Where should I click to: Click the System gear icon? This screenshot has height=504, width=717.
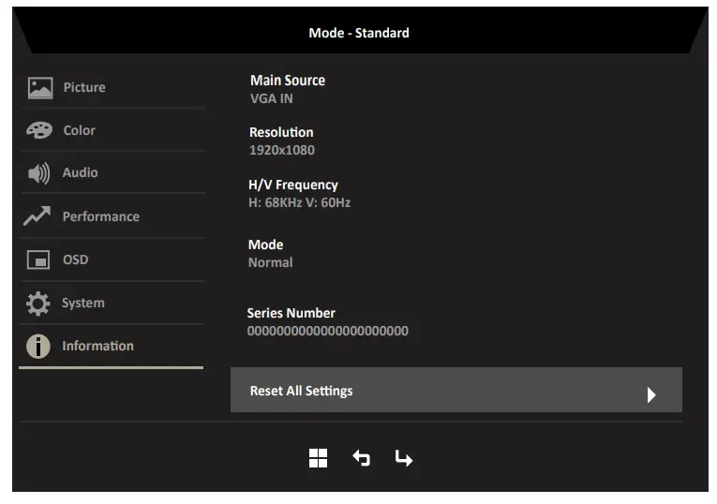38,304
